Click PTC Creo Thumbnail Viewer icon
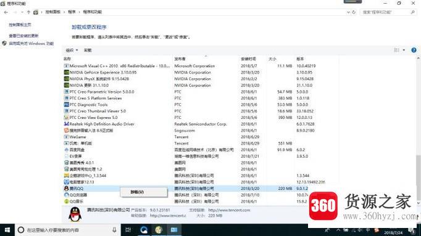This screenshot has height=236, width=421. tap(66, 111)
